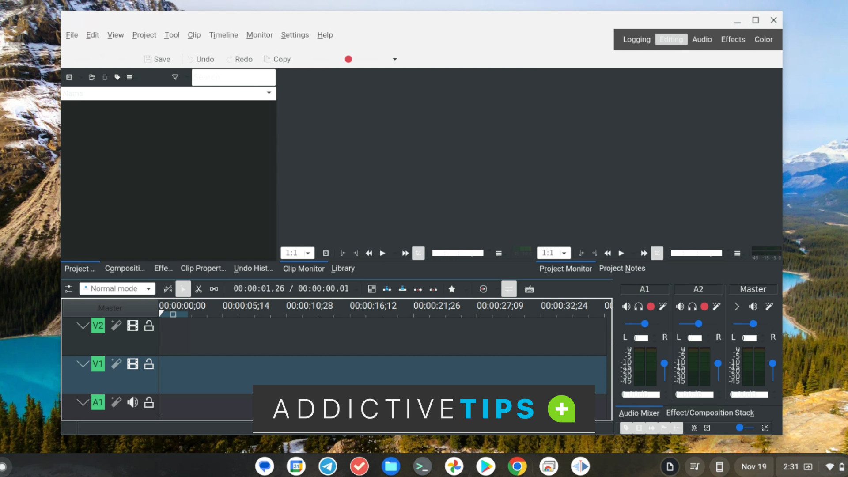Switch to the Color workspace tab
Screen dimensions: 848x477
(x=763, y=39)
